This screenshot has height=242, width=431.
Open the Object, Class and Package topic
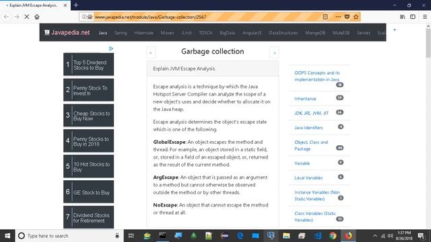(311, 145)
